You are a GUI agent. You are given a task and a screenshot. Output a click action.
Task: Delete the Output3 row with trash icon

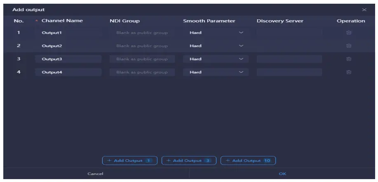click(x=349, y=59)
